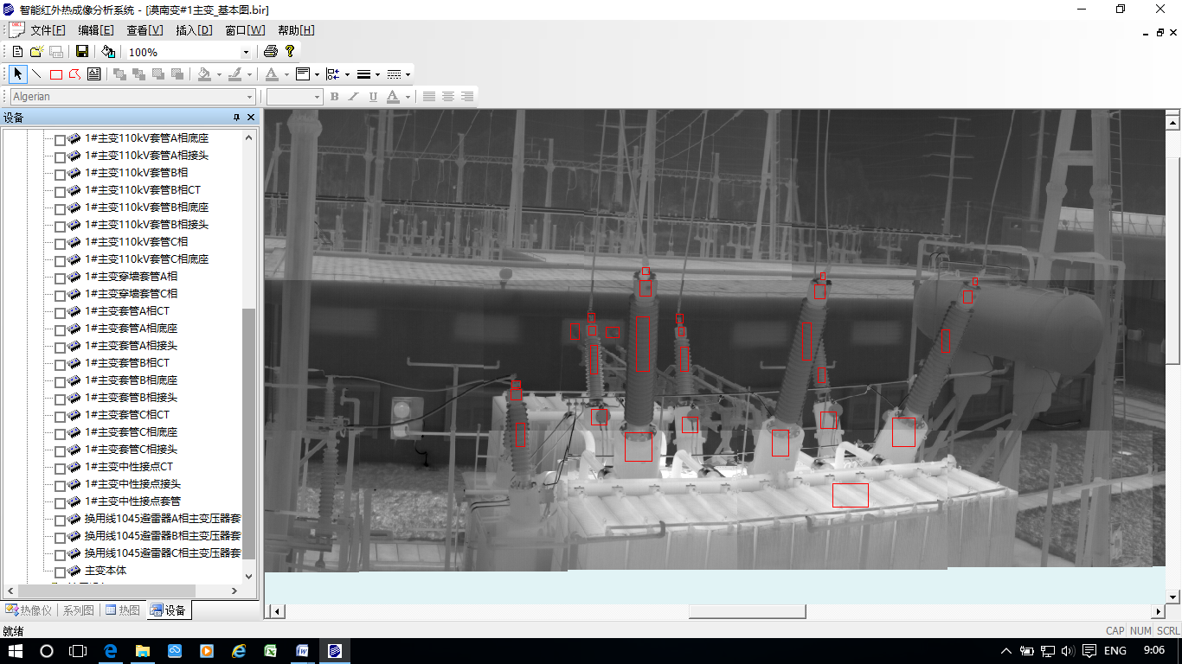Switch to the 热图 tab
Screen dimensions: 1182x664
(123, 610)
